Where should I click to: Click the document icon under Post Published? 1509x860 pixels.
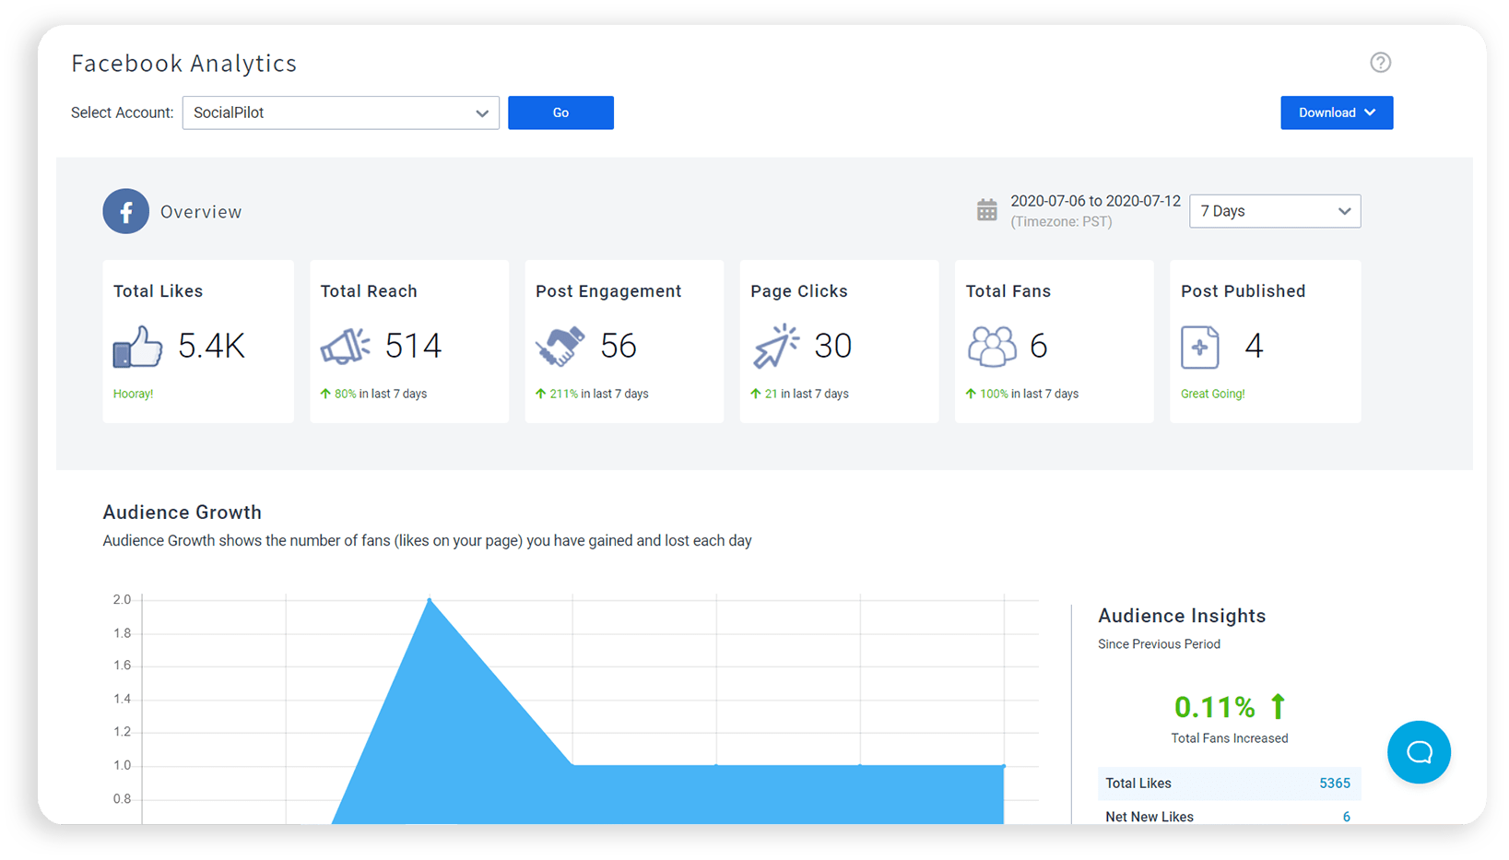(1200, 348)
